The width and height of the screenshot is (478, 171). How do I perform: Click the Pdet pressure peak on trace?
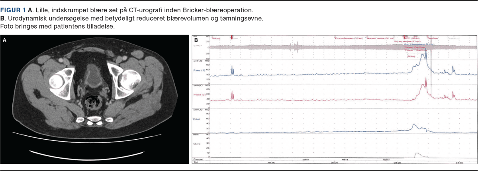tap(414, 125)
